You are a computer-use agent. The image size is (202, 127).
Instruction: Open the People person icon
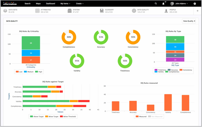click(x=166, y=11)
